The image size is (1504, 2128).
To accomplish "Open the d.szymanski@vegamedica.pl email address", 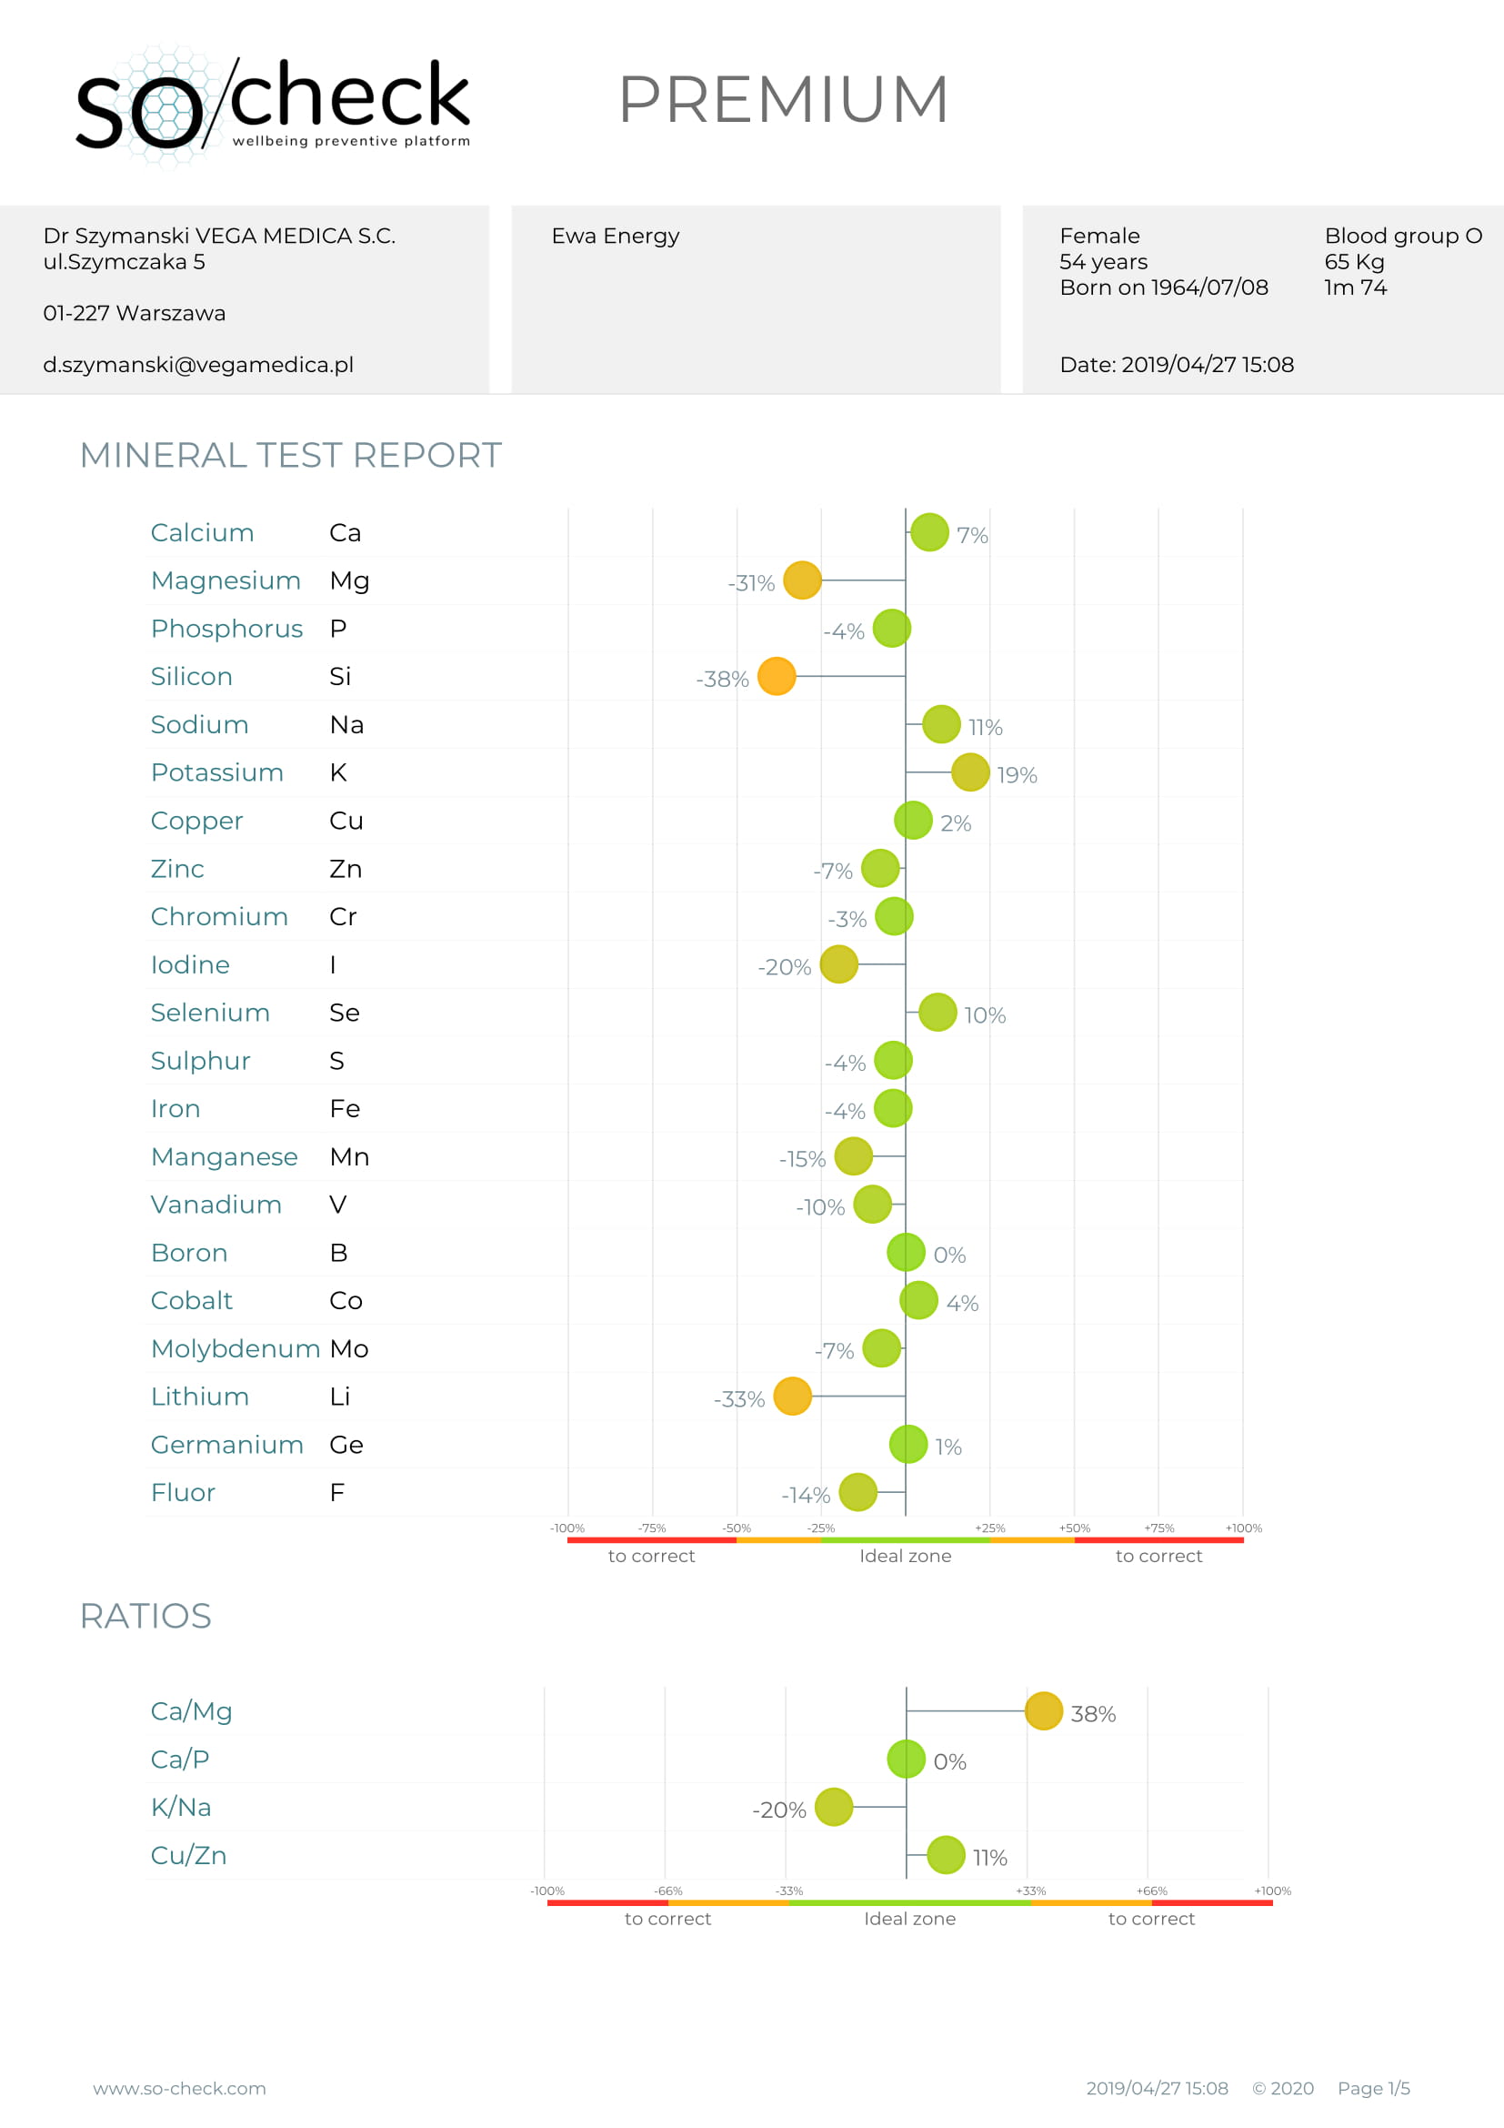I will pyautogui.click(x=198, y=365).
